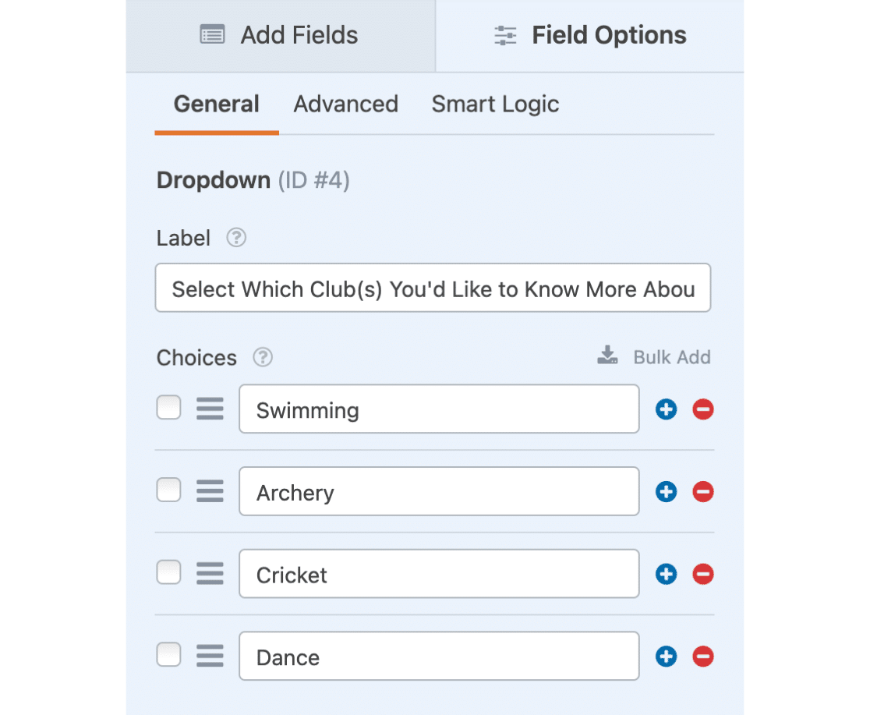This screenshot has width=870, height=715.
Task: Remove the Cricket choice
Action: [702, 574]
